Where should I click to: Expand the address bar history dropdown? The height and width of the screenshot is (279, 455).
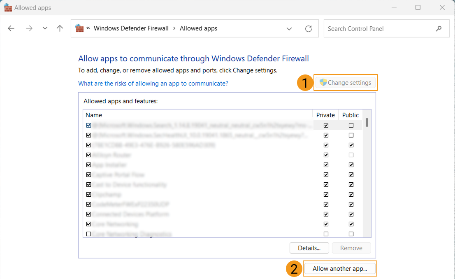click(289, 29)
